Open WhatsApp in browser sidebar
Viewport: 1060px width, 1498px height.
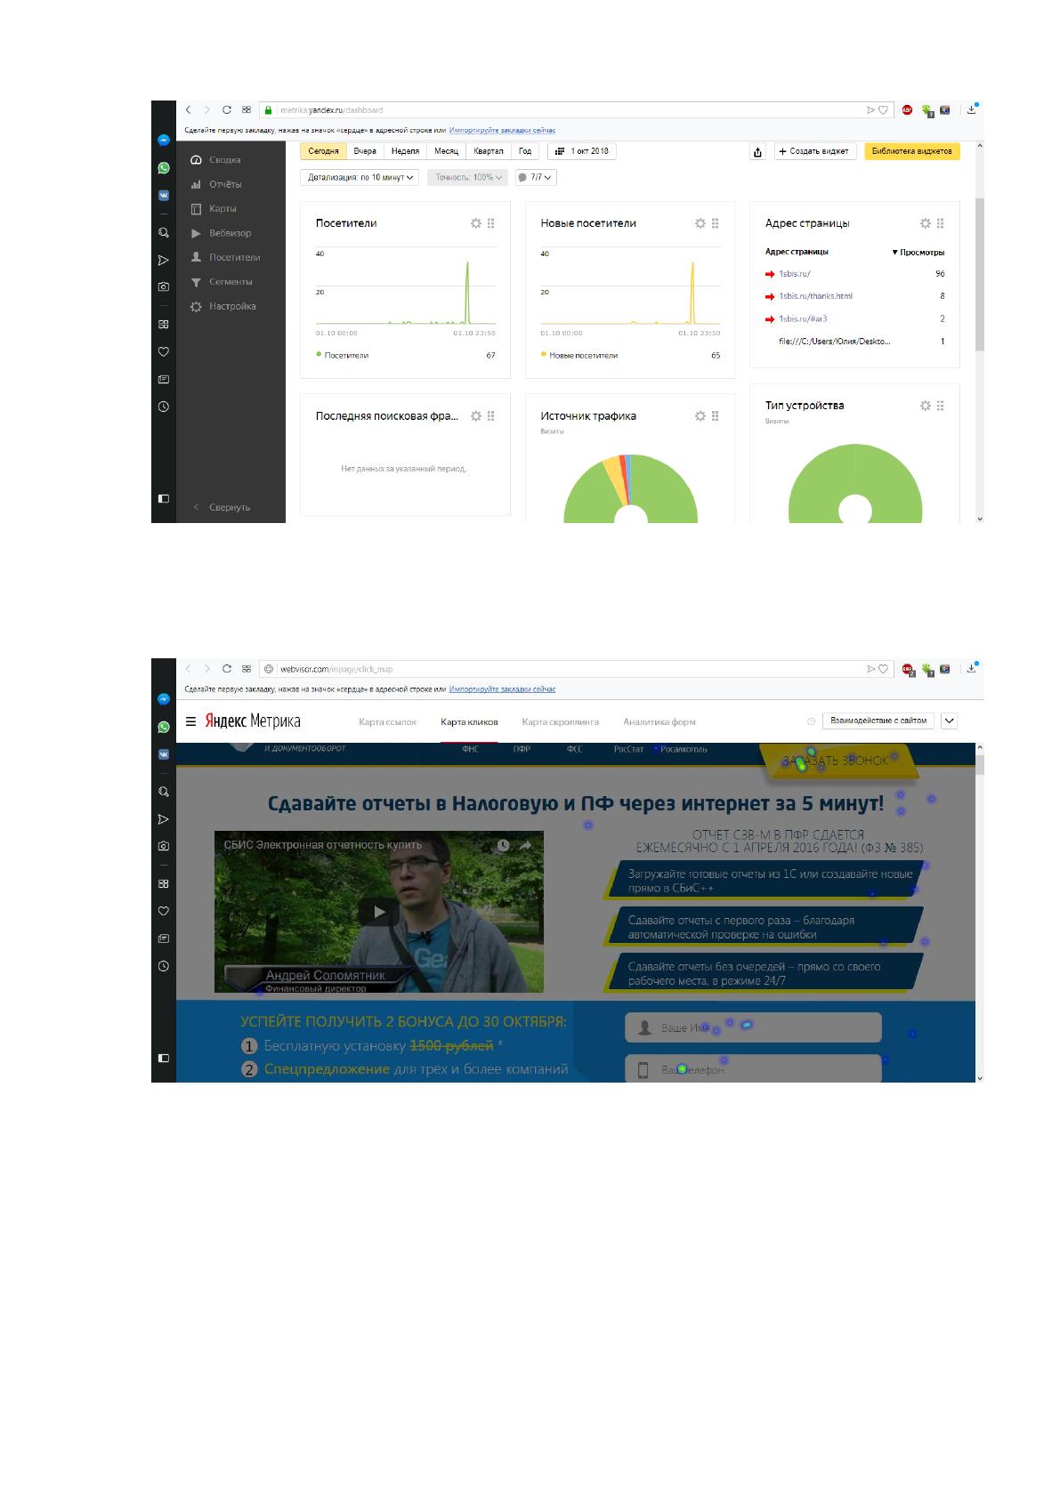tap(164, 168)
